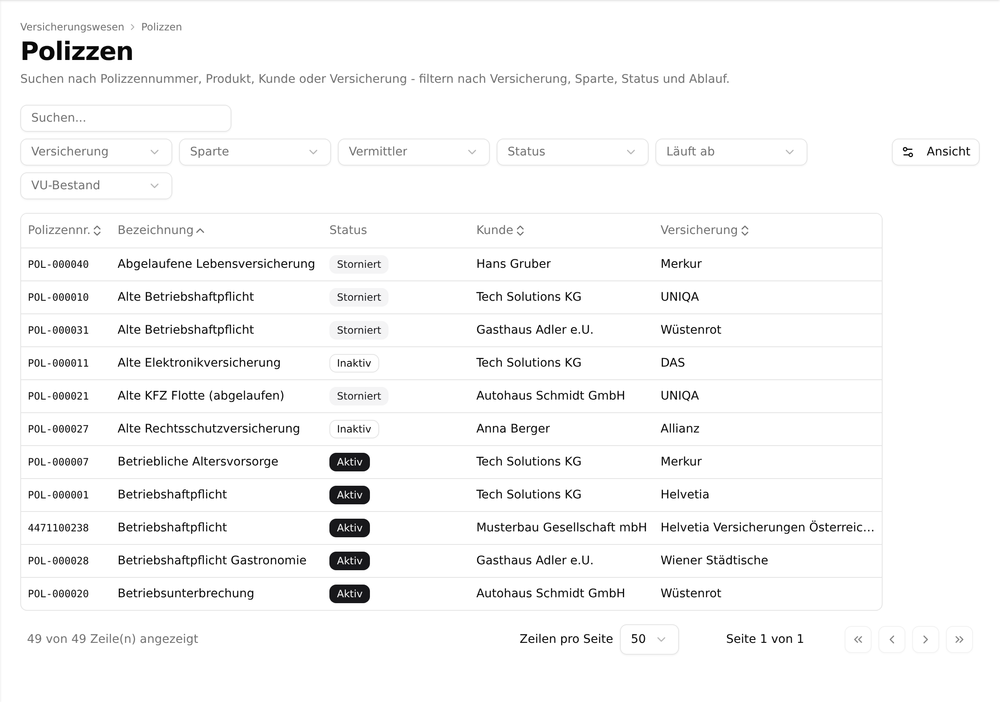This screenshot has width=1000, height=702.
Task: Click policy number POL-000027
Action: [58, 429]
